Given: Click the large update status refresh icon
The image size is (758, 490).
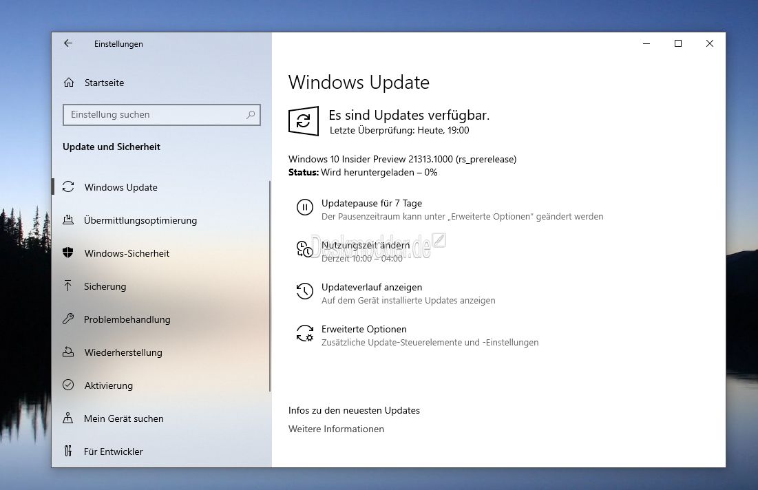Looking at the screenshot, I should [304, 121].
